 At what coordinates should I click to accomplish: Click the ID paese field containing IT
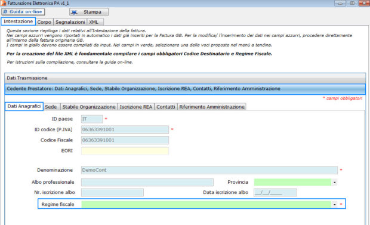click(x=92, y=119)
